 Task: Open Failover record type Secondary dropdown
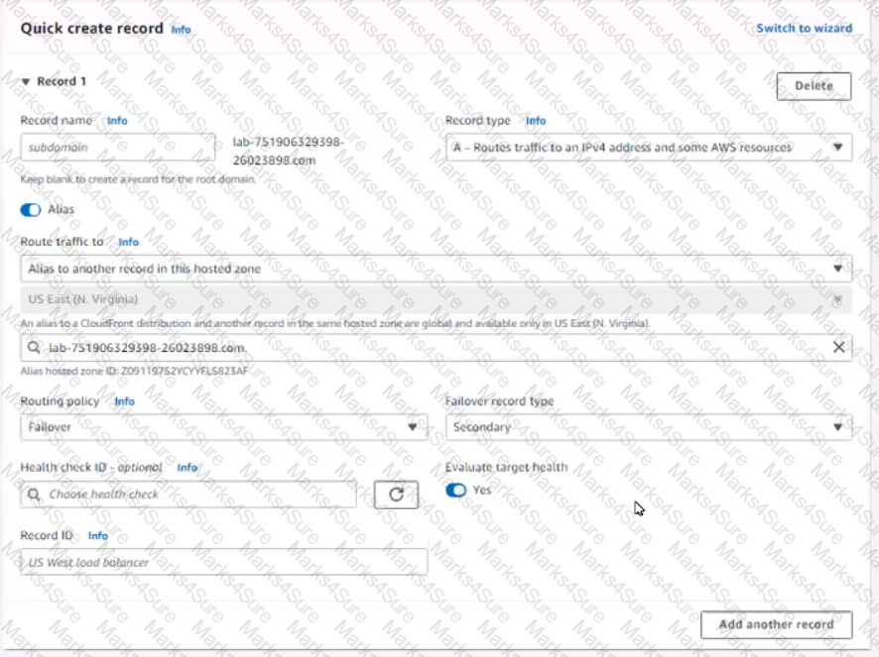click(x=648, y=427)
